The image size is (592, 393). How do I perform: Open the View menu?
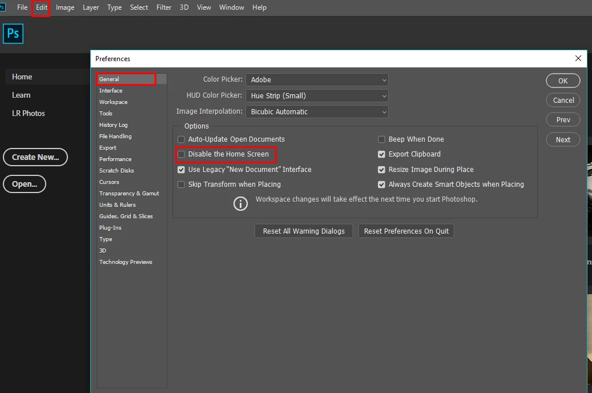coord(204,7)
